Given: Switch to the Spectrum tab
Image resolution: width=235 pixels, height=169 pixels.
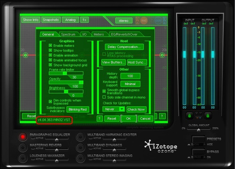Looking at the screenshot, I should tap(68, 34).
